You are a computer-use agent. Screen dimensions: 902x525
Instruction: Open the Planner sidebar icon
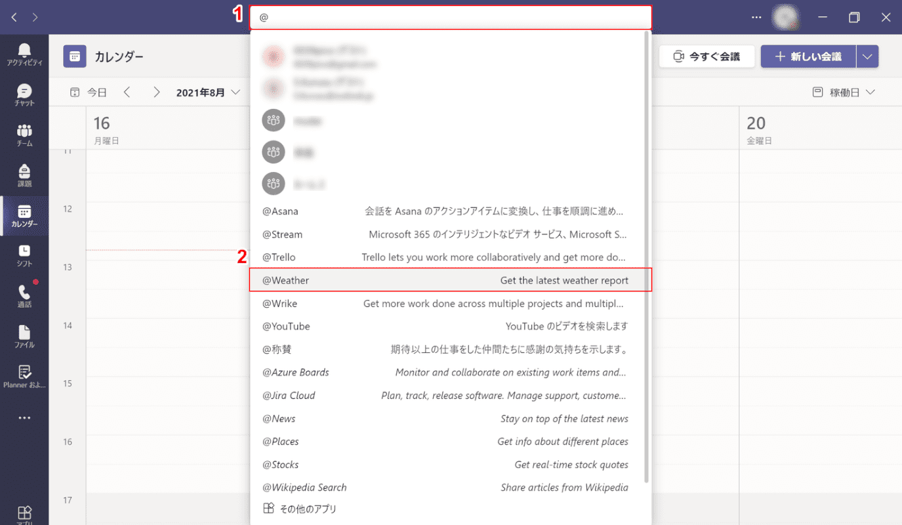(24, 377)
